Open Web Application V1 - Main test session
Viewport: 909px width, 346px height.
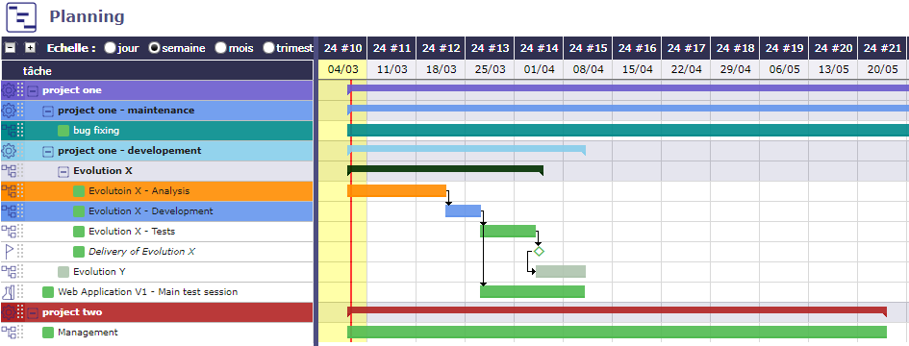(147, 292)
